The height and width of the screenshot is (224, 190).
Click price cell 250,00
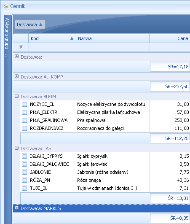[x=170, y=120]
